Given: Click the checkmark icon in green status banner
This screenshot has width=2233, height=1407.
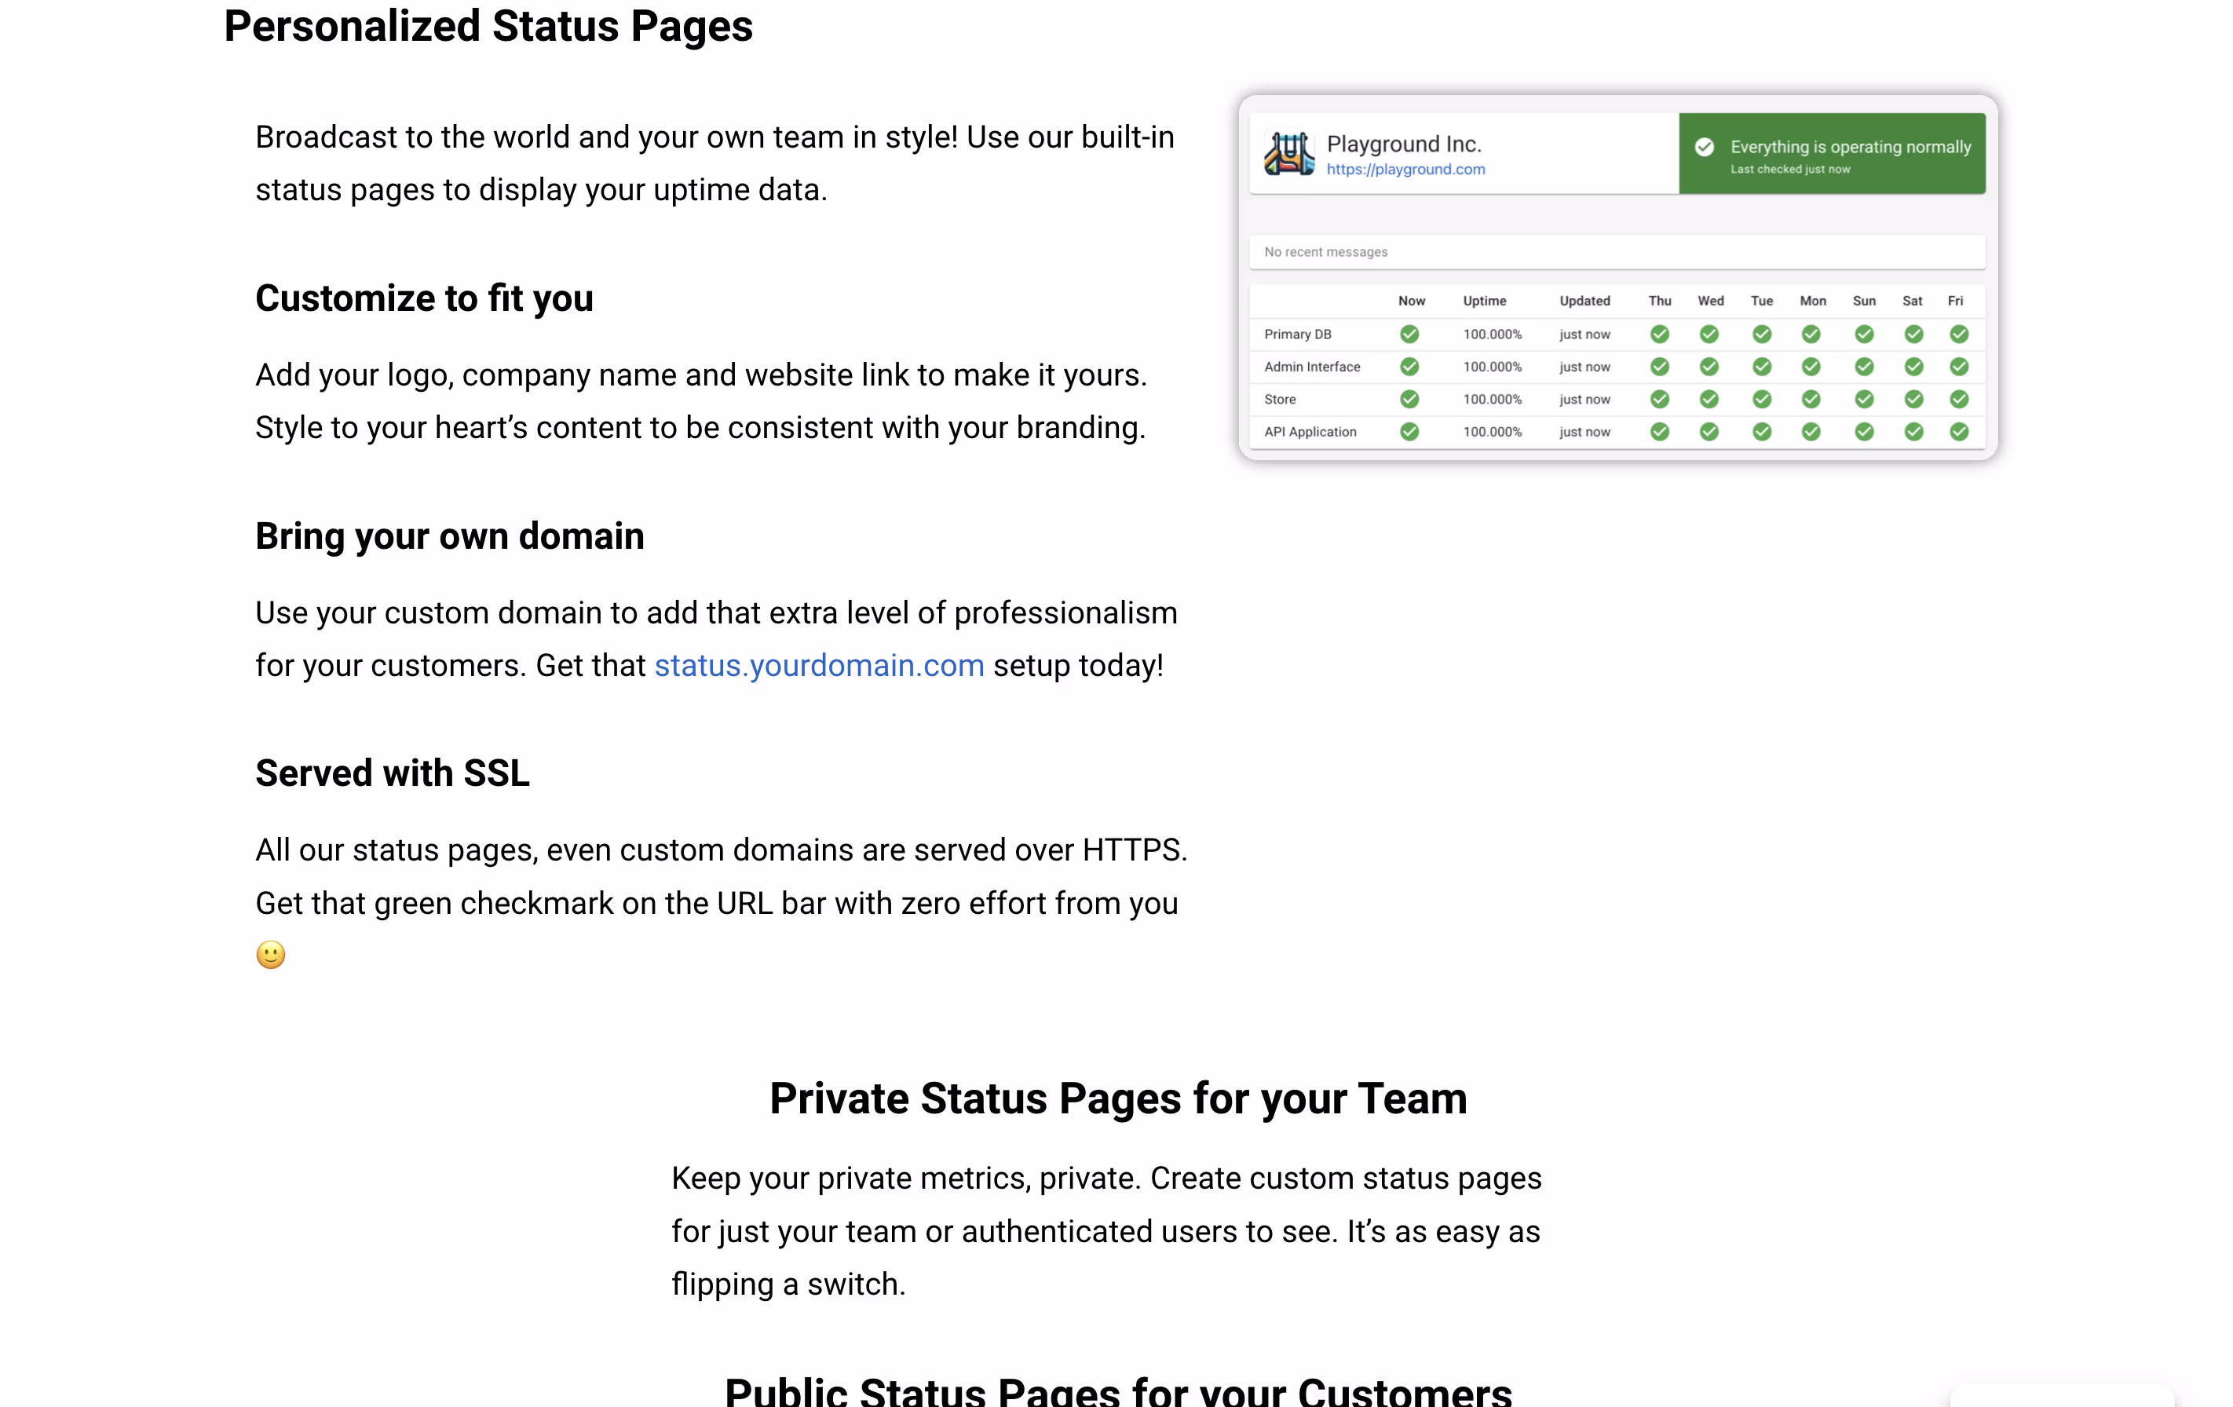Looking at the screenshot, I should 1704,148.
